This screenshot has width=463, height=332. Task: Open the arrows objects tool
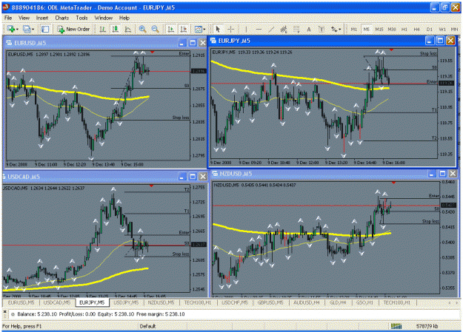(334, 29)
